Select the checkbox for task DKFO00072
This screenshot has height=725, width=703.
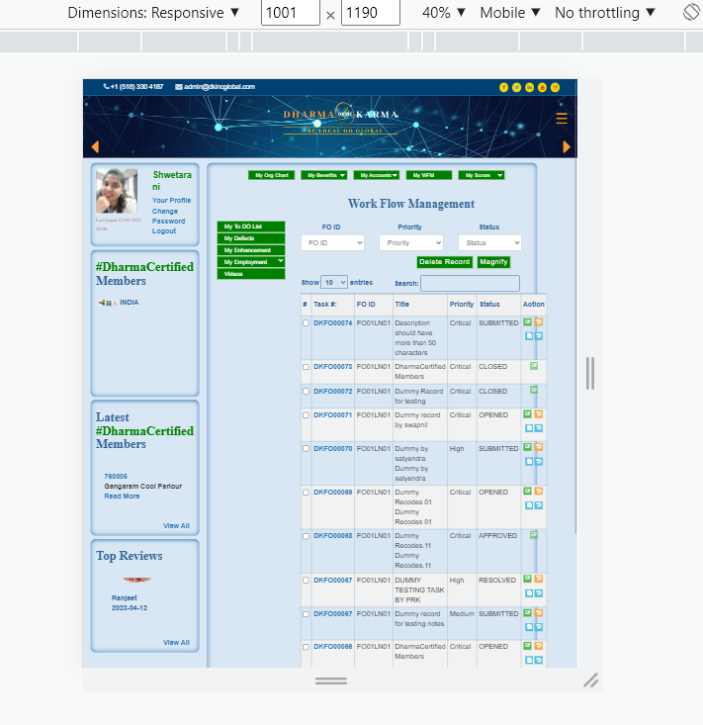[x=306, y=391]
